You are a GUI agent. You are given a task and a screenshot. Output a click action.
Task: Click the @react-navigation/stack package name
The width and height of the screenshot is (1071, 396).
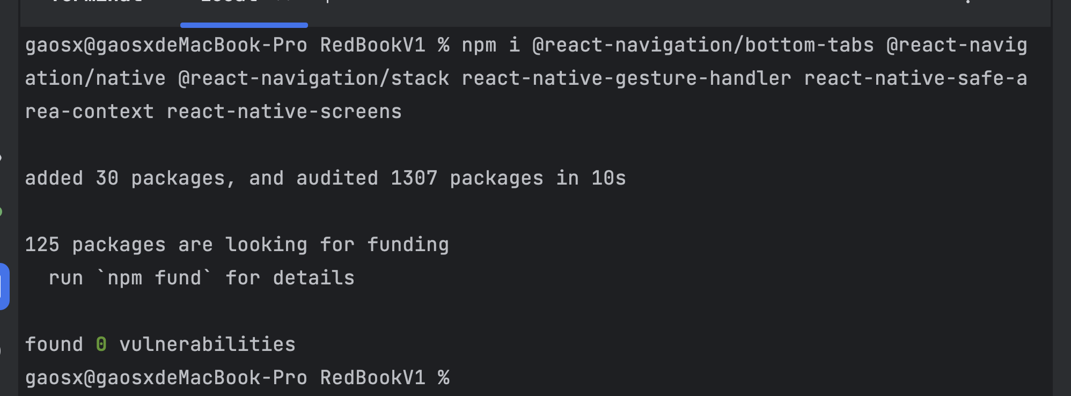[313, 78]
